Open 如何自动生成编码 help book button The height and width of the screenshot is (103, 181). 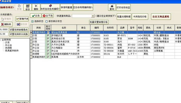point(50,7)
